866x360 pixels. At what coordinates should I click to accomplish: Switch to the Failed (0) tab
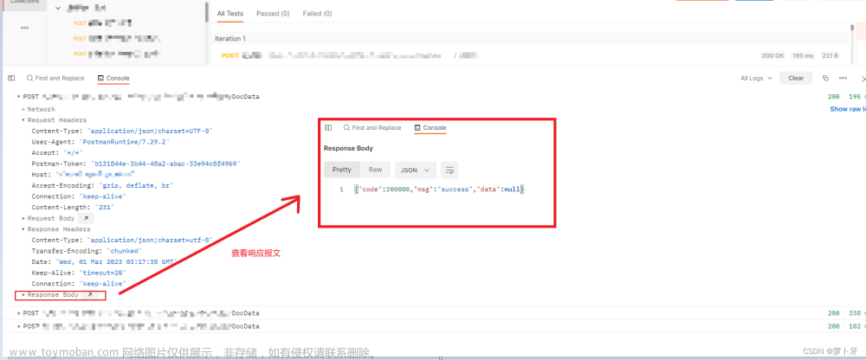point(318,13)
